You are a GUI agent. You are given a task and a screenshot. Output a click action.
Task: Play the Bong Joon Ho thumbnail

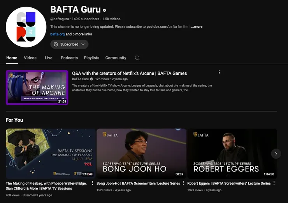click(x=141, y=154)
